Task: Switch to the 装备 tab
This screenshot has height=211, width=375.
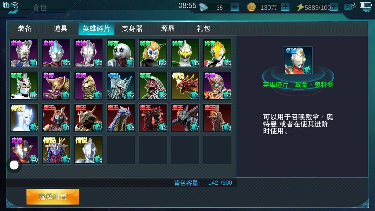Action: pos(25,28)
